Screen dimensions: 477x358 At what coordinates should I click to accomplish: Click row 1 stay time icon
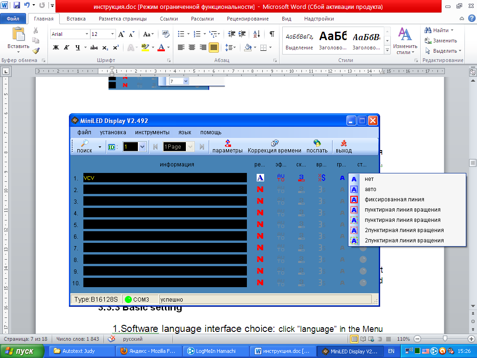321,178
